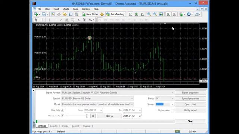Open the Periods clock icon
The image size is (239, 134).
pyautogui.click(x=189, y=14)
